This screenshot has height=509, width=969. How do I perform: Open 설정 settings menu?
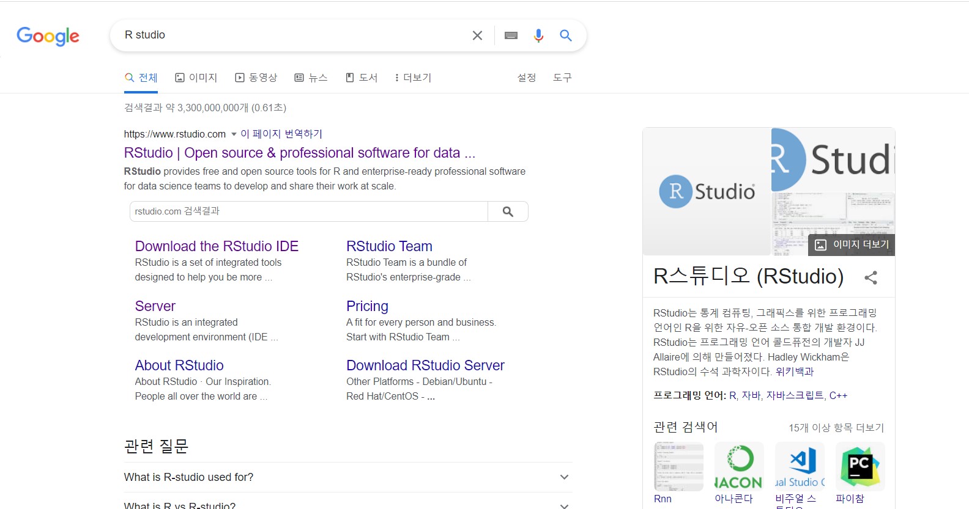click(527, 78)
